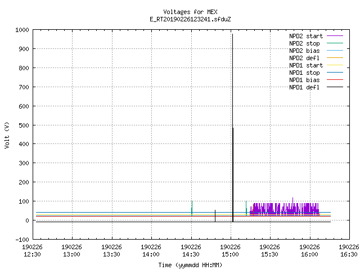Click the yellow NPD1 start legend line
This screenshot has width=360, height=270.
click(335, 65)
